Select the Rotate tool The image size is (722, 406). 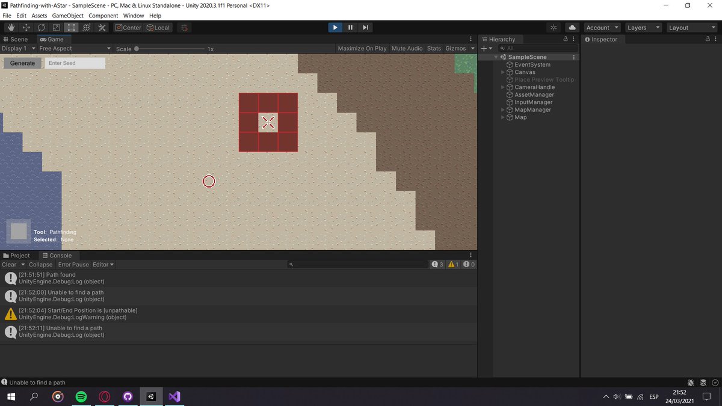click(42, 28)
